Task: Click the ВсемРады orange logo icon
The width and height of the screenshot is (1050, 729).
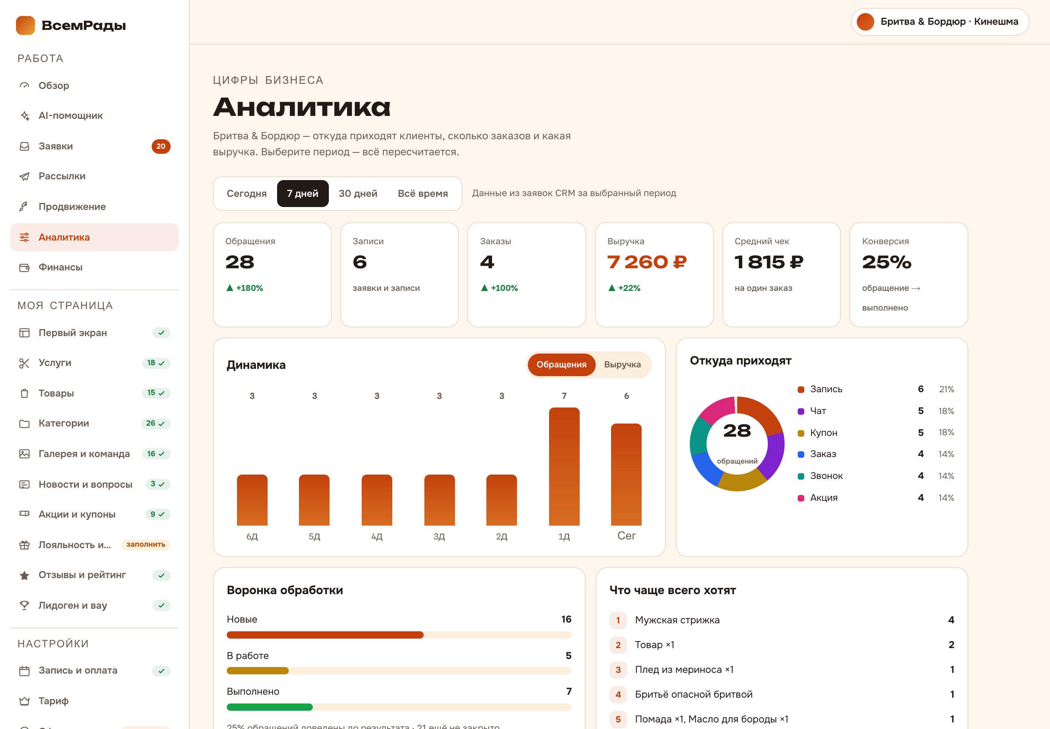Action: click(x=26, y=25)
